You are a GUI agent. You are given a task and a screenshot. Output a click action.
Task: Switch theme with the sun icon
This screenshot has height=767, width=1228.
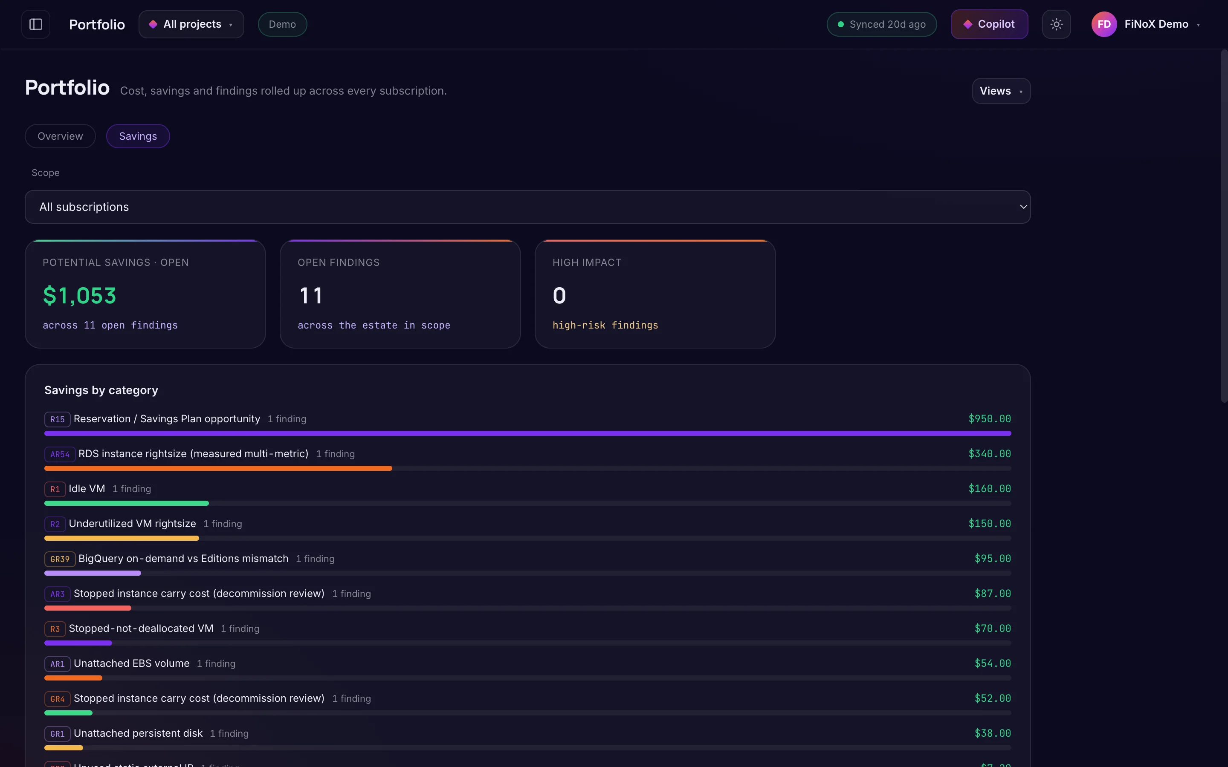[1056, 24]
